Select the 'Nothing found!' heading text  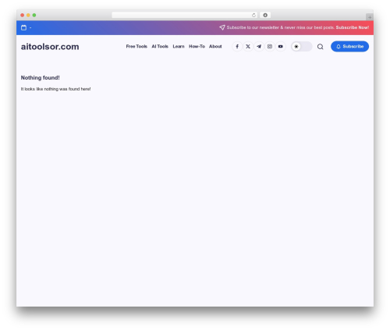pos(41,78)
